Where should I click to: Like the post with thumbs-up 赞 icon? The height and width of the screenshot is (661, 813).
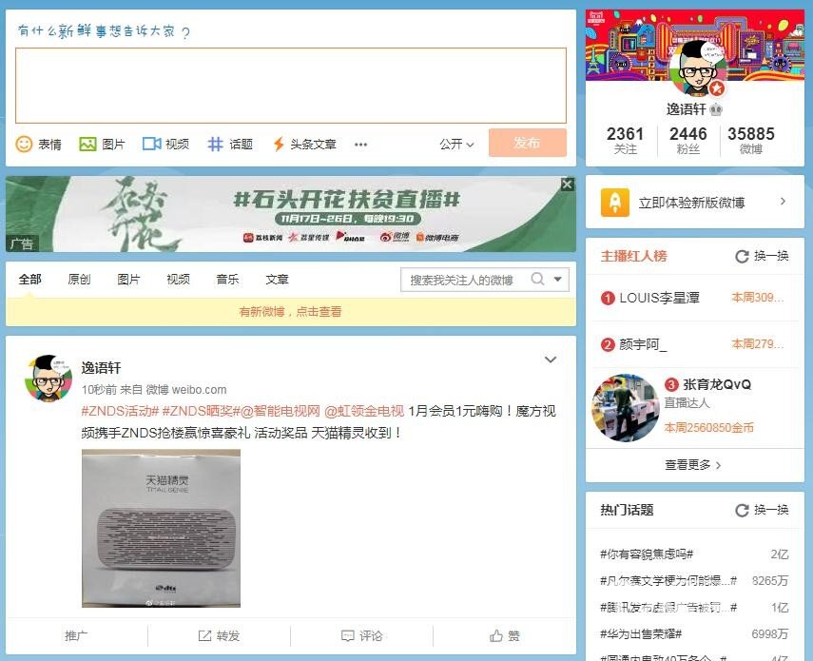pyautogui.click(x=496, y=635)
